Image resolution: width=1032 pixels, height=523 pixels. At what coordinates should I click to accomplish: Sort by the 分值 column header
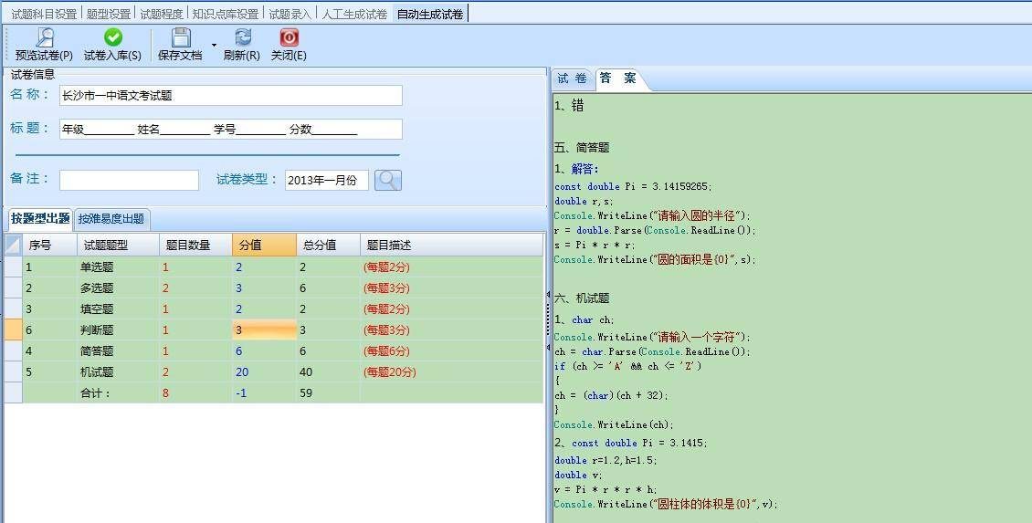(x=264, y=246)
